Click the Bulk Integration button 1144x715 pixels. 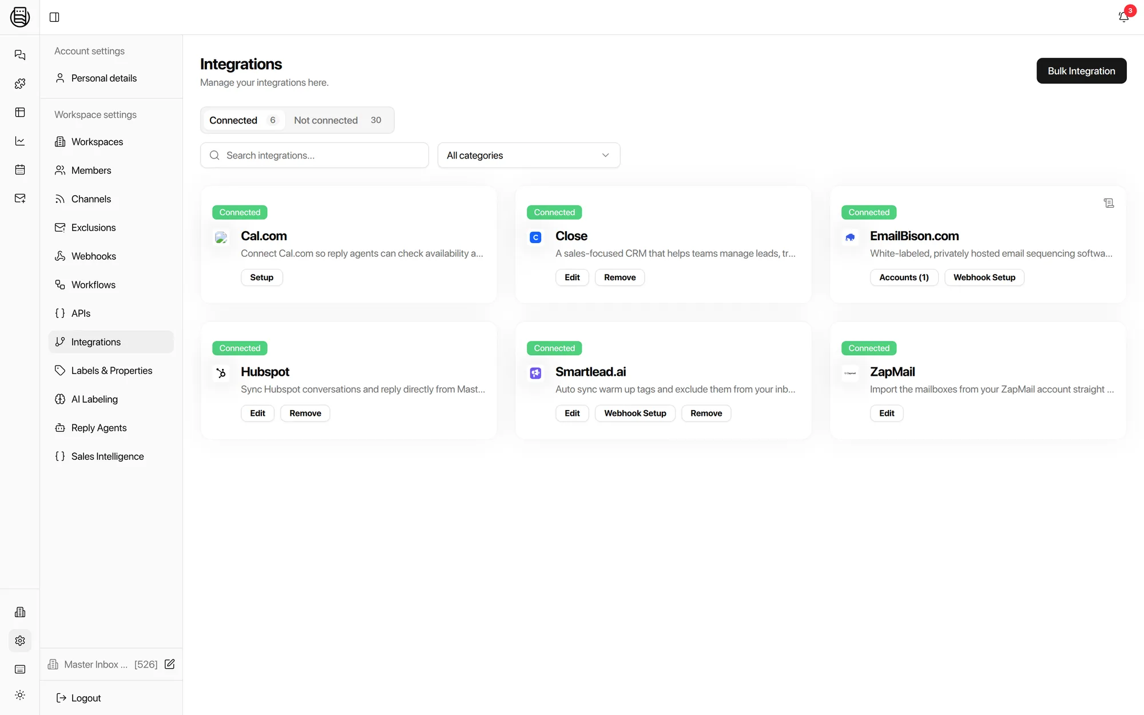(1081, 71)
